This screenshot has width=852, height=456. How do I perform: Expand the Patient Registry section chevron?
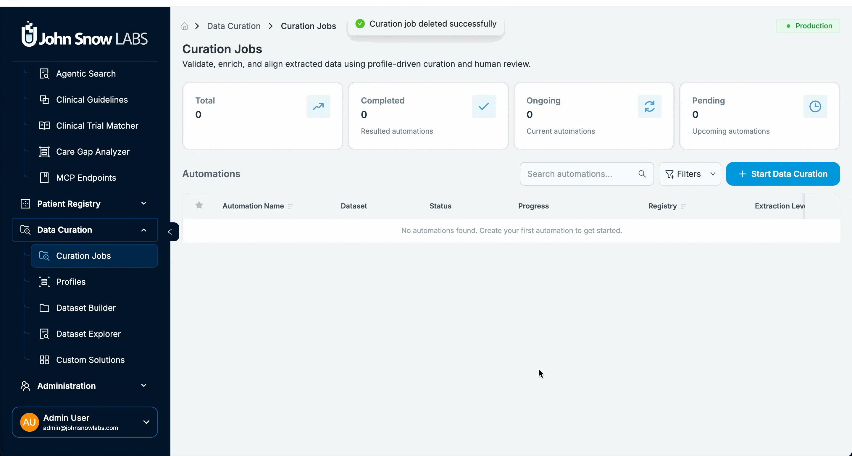(x=144, y=203)
